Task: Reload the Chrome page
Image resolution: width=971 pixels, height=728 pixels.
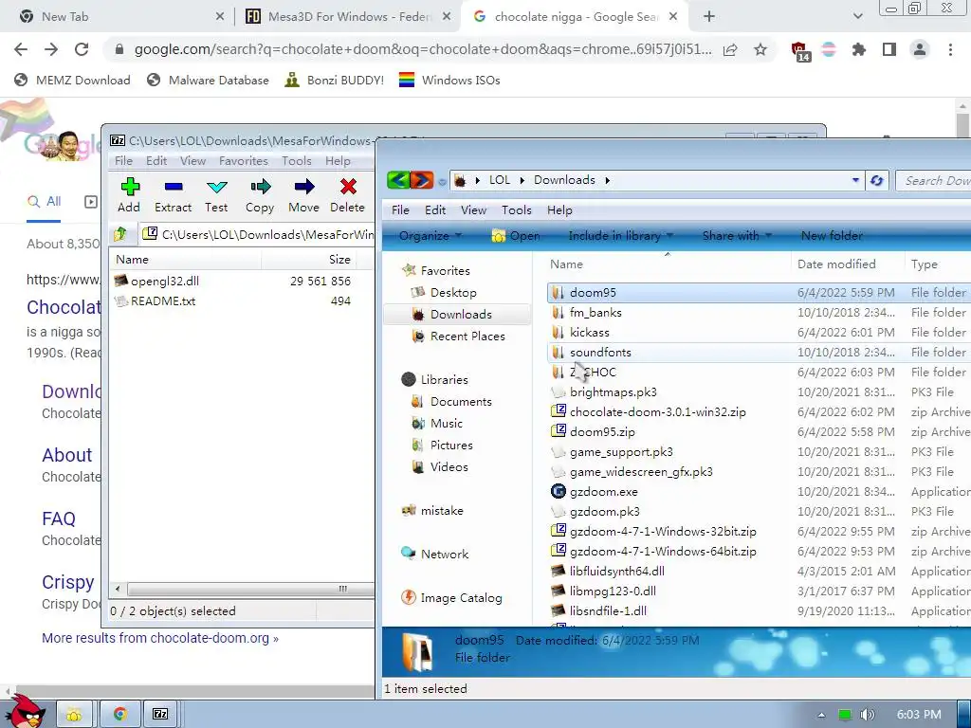Action: (82, 49)
